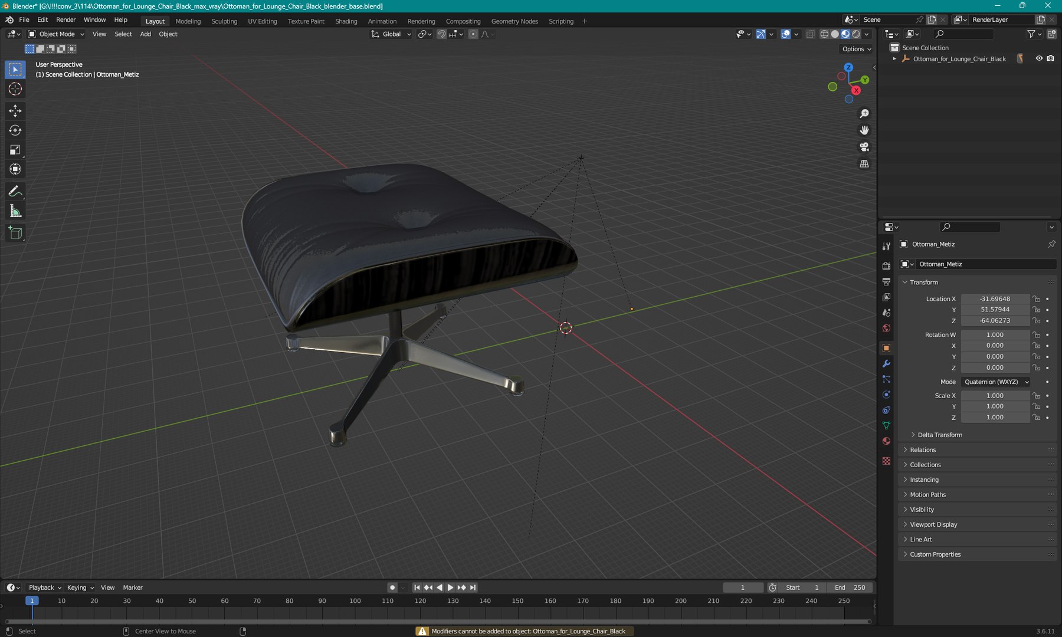Open the View Layer properties tab

[x=886, y=297]
